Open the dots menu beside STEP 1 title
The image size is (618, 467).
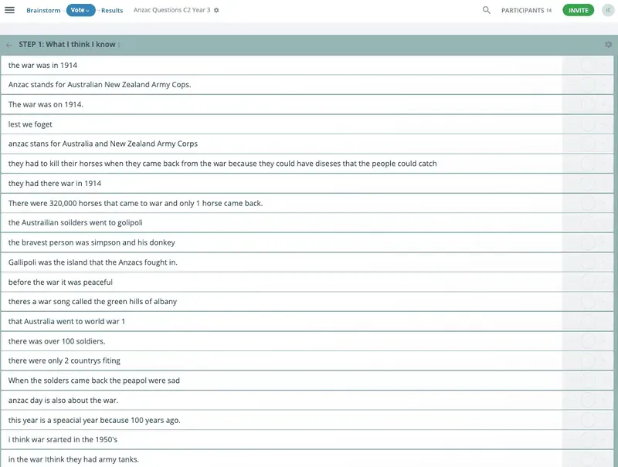click(119, 45)
